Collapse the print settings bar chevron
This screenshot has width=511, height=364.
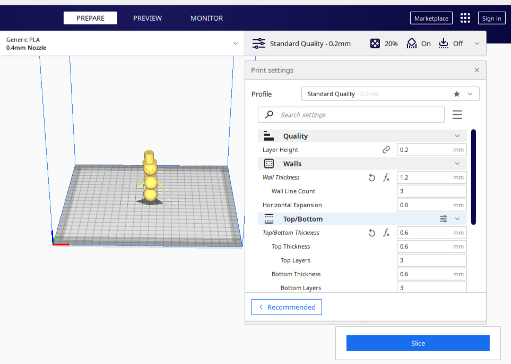[477, 44]
